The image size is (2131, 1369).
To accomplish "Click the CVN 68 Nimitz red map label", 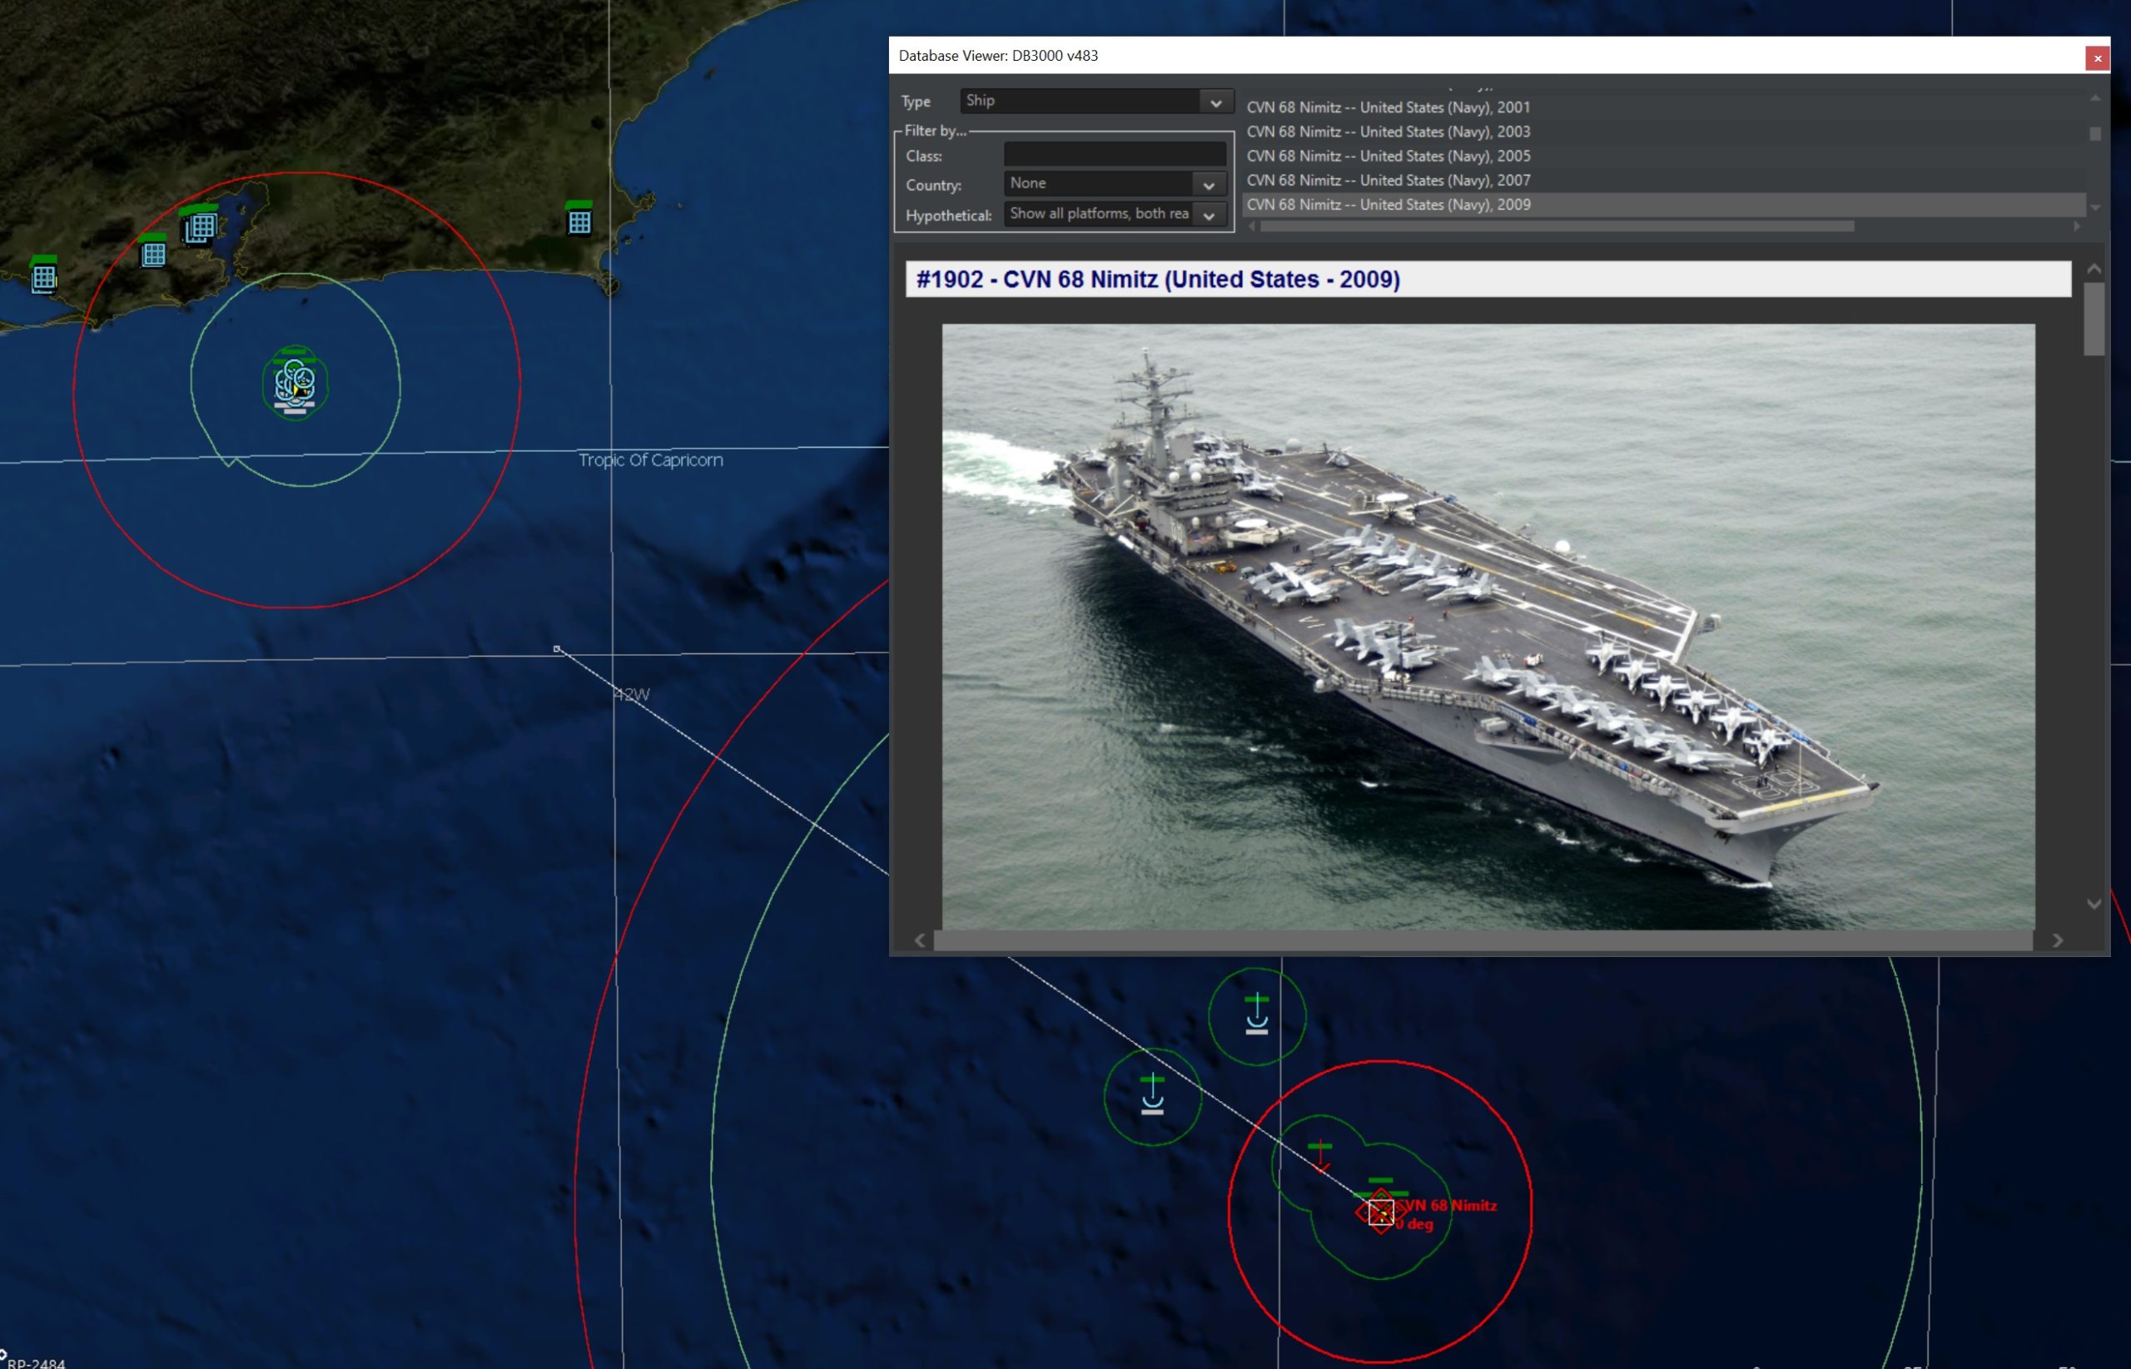I will point(1448,1205).
